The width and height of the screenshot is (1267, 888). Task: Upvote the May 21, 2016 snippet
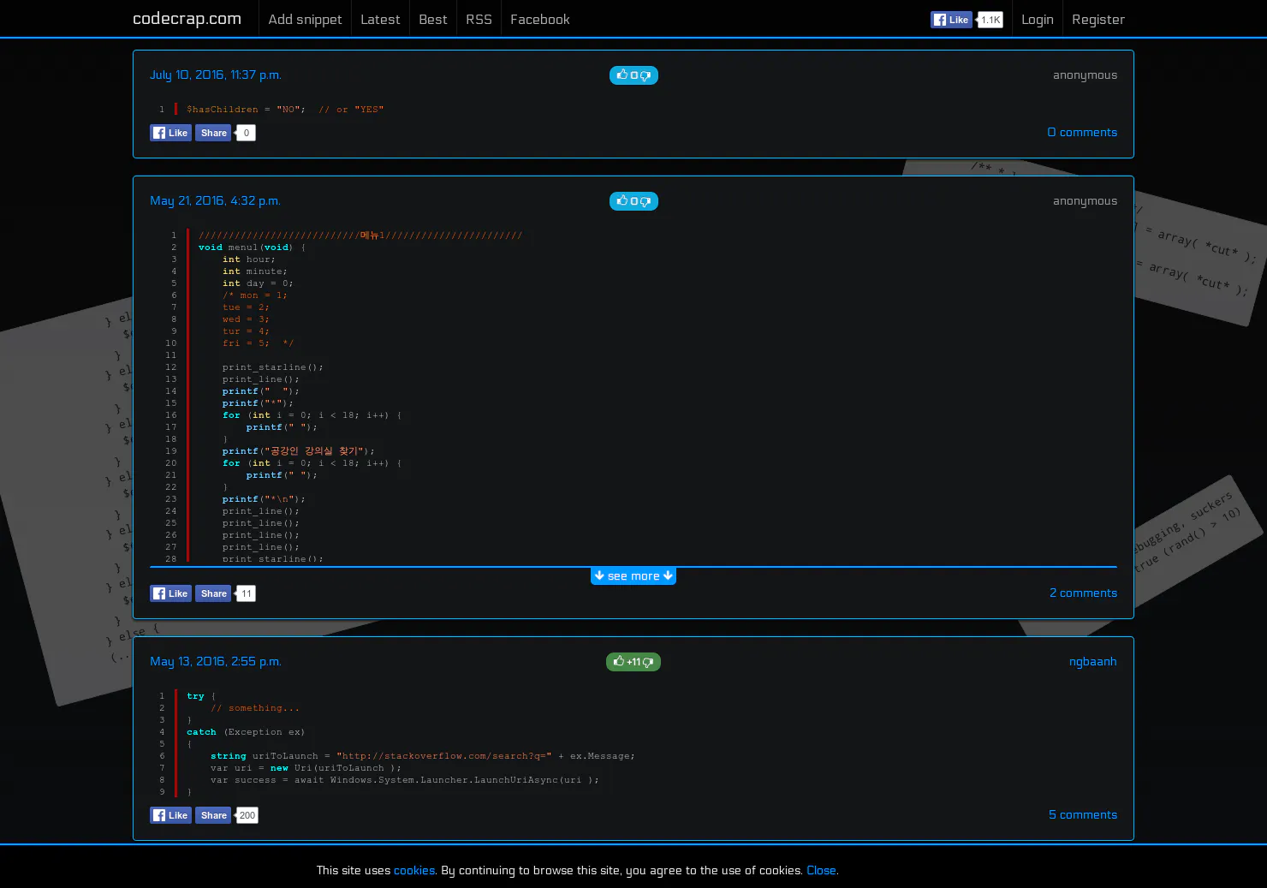tap(622, 200)
